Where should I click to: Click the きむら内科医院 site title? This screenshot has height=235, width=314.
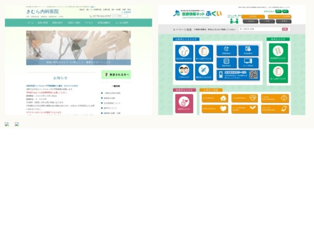click(42, 11)
